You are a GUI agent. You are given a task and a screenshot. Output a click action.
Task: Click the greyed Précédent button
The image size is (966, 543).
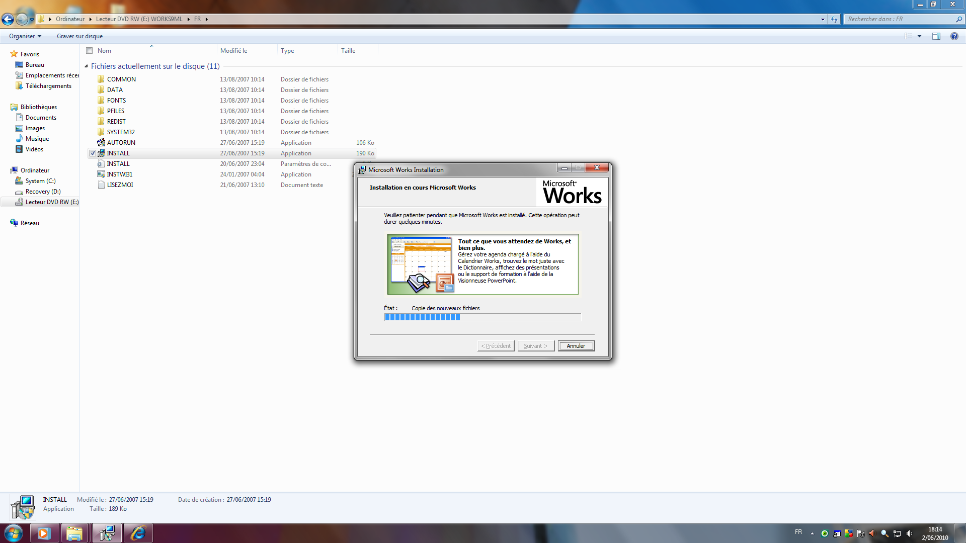[x=496, y=346]
